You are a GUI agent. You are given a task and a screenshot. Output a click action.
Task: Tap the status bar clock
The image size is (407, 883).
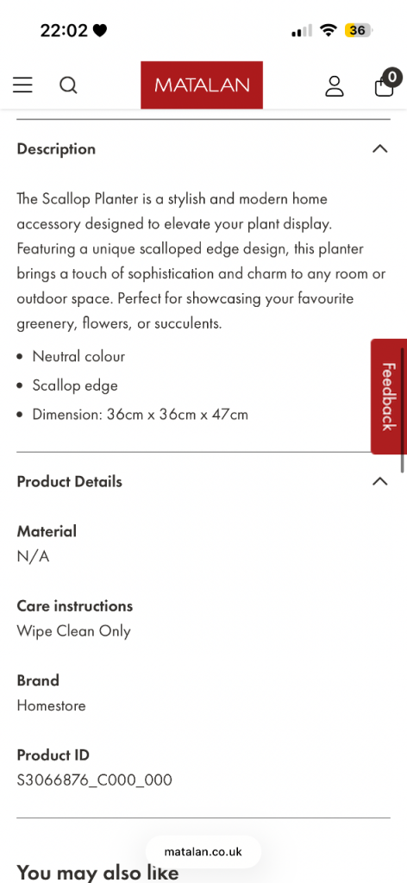(64, 30)
